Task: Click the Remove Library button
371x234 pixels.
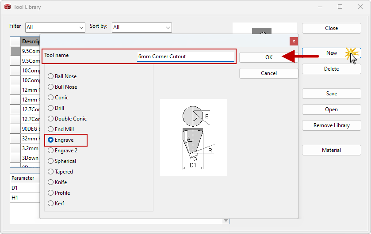Action: (331, 125)
